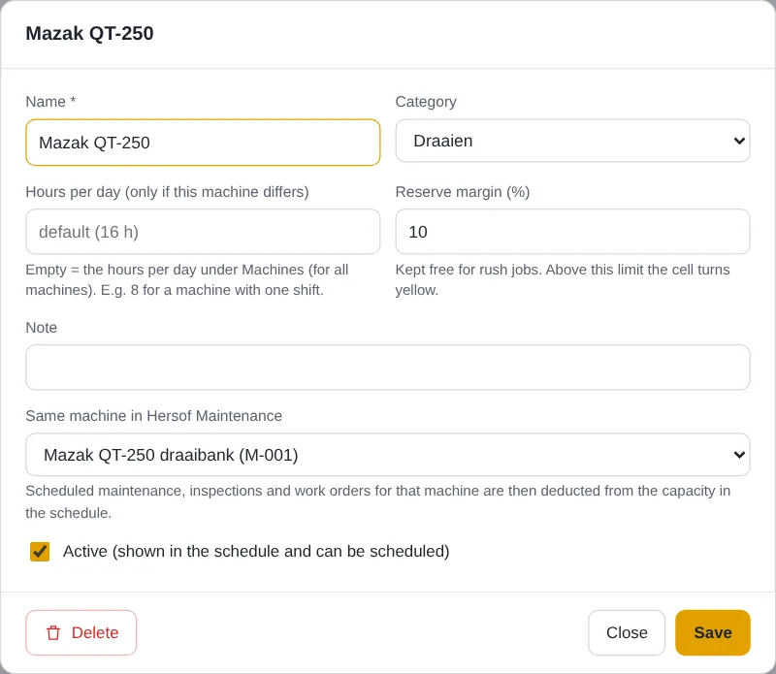Save the machine settings
776x674 pixels.
(713, 632)
